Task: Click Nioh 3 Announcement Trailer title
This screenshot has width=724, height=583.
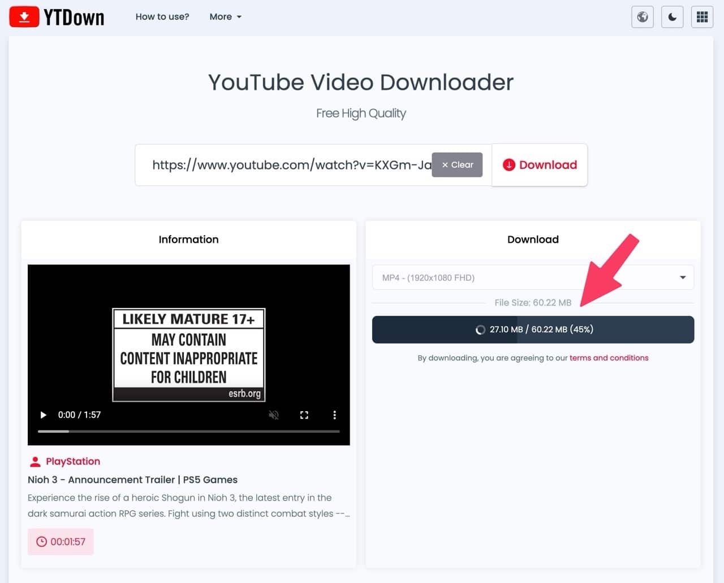Action: coord(132,480)
